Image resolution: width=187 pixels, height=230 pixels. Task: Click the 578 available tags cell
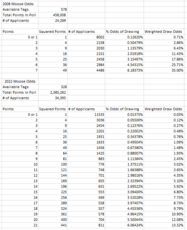(53, 10)
